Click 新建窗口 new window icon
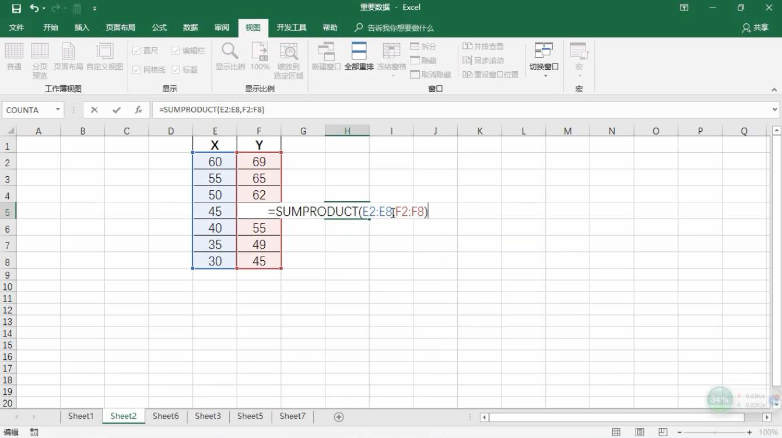Image resolution: width=782 pixels, height=438 pixels. coord(326,57)
